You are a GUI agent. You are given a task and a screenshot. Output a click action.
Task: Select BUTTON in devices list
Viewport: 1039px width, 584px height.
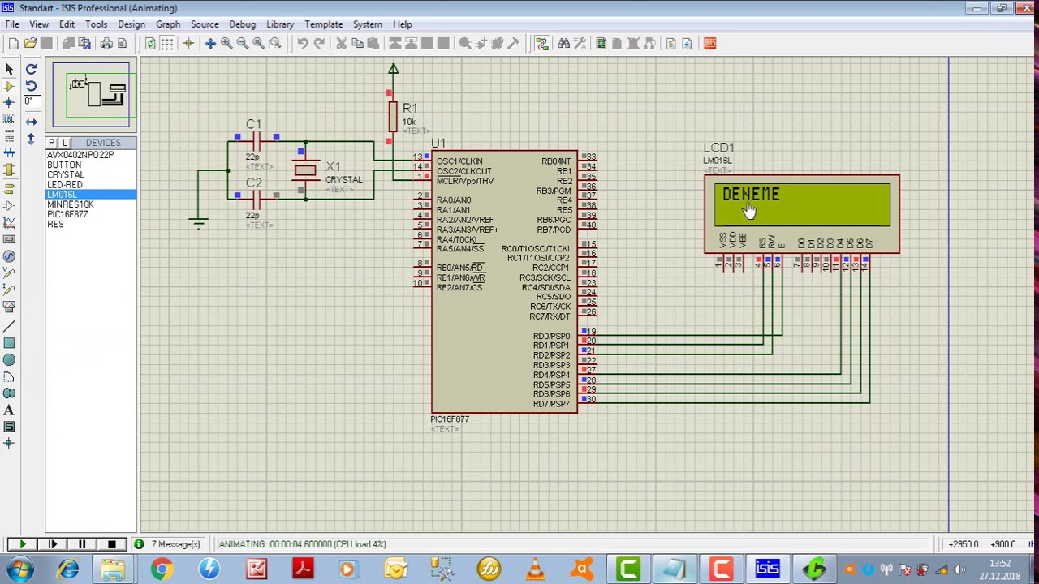click(x=64, y=165)
